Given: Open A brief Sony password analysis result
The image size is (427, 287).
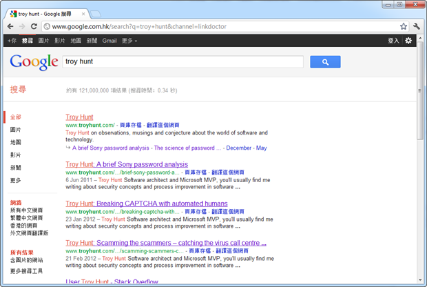Looking at the screenshot, I should click(127, 164).
